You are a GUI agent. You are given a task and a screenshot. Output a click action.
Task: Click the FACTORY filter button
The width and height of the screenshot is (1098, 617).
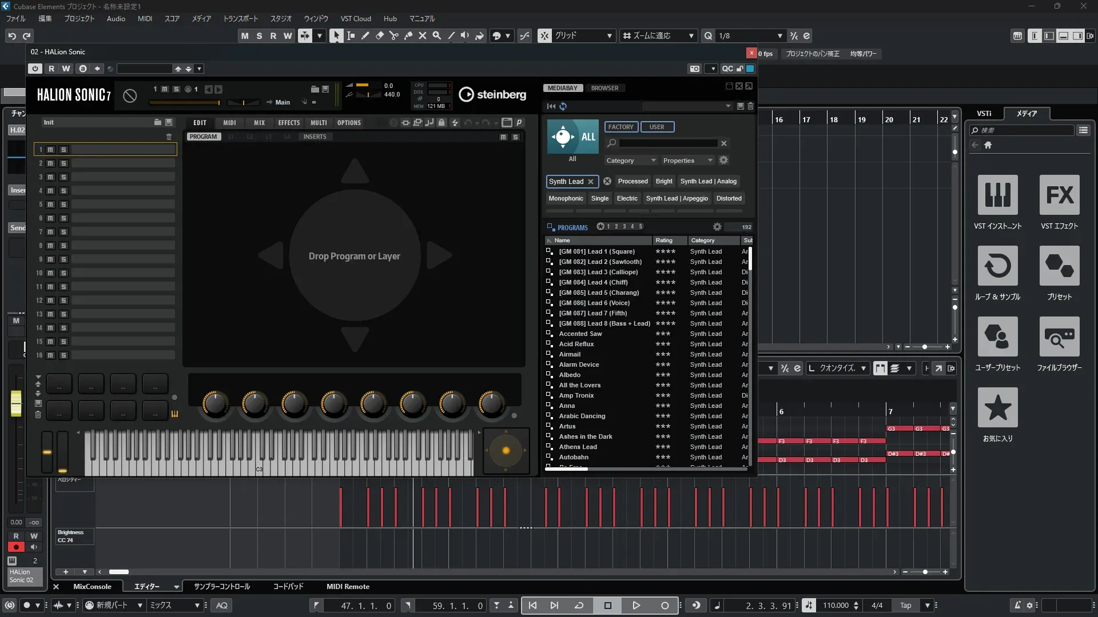coord(620,127)
